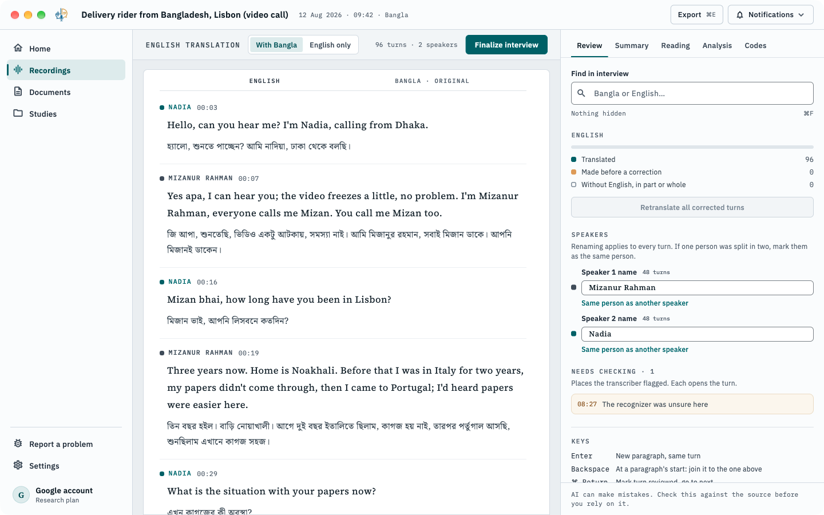Click the Report a problem bug icon
Screen dimensions: 824x515
(x=18, y=443)
